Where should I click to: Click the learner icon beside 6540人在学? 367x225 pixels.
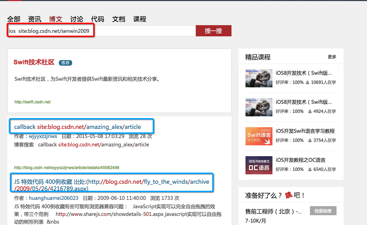[310, 169]
